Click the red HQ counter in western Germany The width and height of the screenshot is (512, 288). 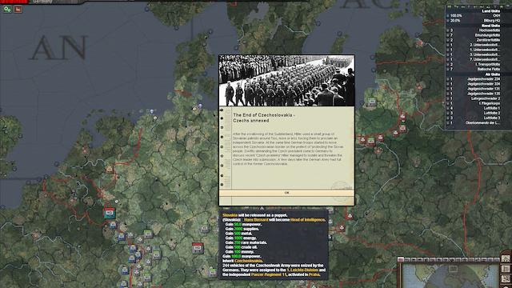coord(110,213)
